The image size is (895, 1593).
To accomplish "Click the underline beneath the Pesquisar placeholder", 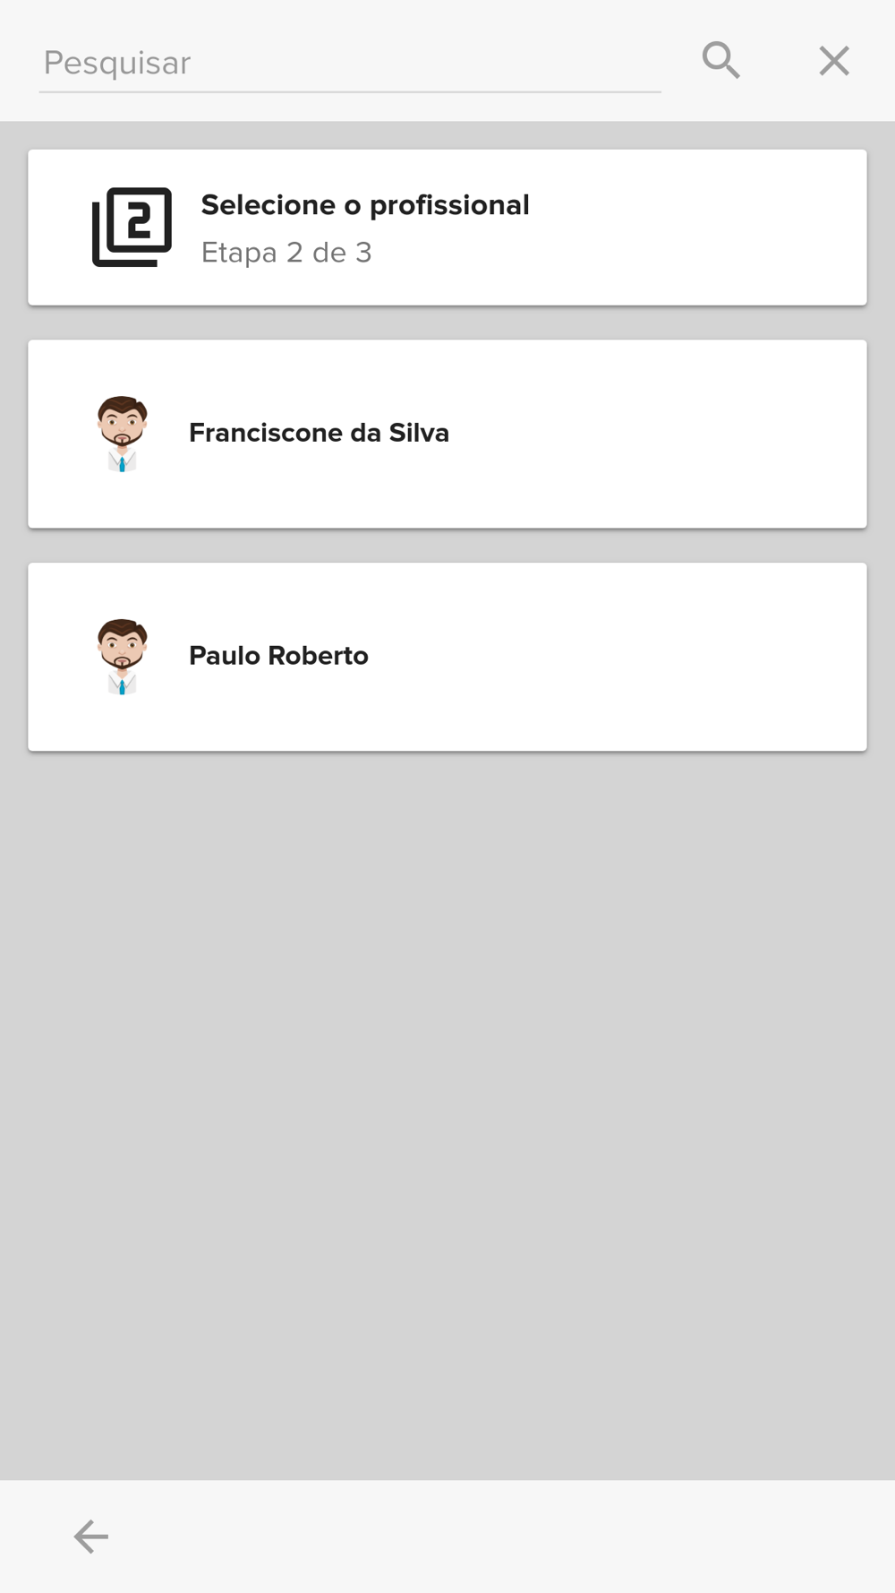I will coord(350,91).
